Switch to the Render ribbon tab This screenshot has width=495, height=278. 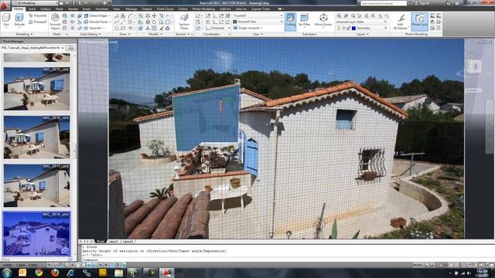tap(73, 8)
